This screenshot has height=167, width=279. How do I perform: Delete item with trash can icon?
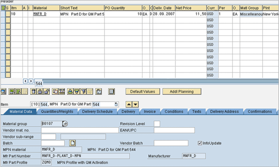point(33,92)
